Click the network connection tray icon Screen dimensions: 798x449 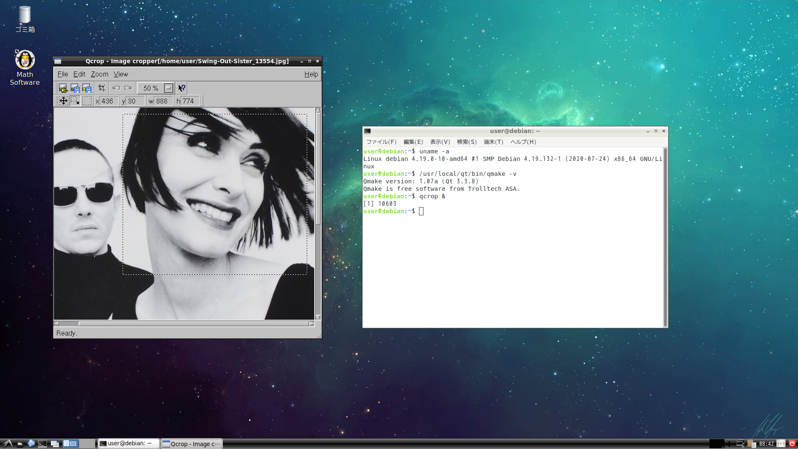pyautogui.click(x=740, y=444)
